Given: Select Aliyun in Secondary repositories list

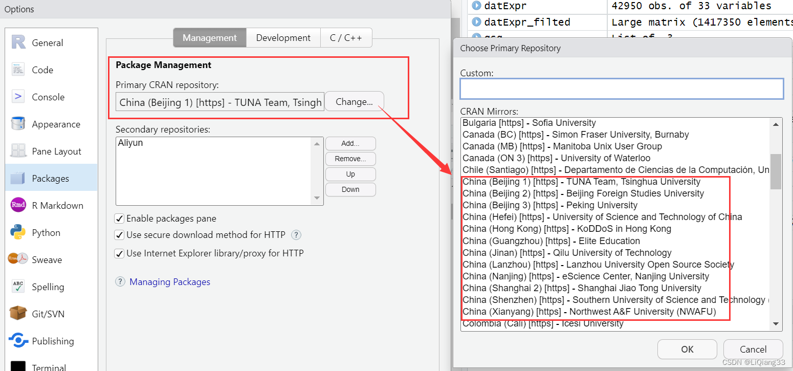Looking at the screenshot, I should pyautogui.click(x=130, y=143).
